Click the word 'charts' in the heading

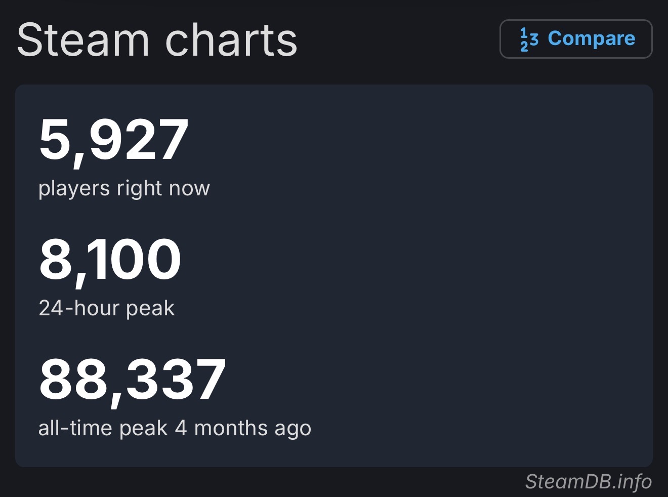click(x=231, y=40)
